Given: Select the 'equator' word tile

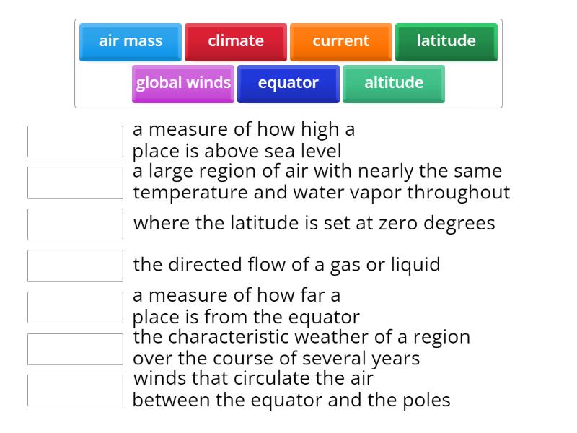Looking at the screenshot, I should pyautogui.click(x=288, y=82).
